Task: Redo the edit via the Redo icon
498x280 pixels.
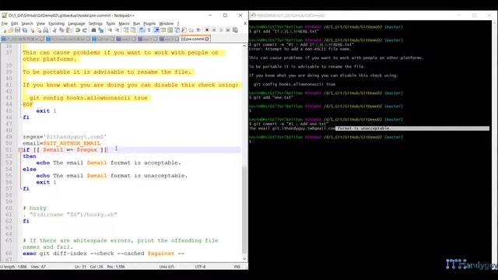Action: click(85, 30)
